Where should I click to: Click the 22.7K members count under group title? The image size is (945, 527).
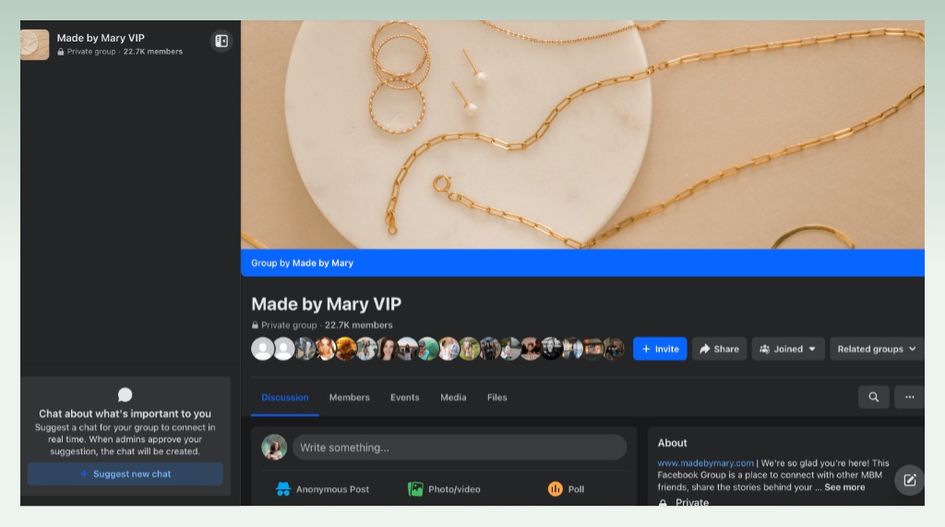tap(359, 325)
